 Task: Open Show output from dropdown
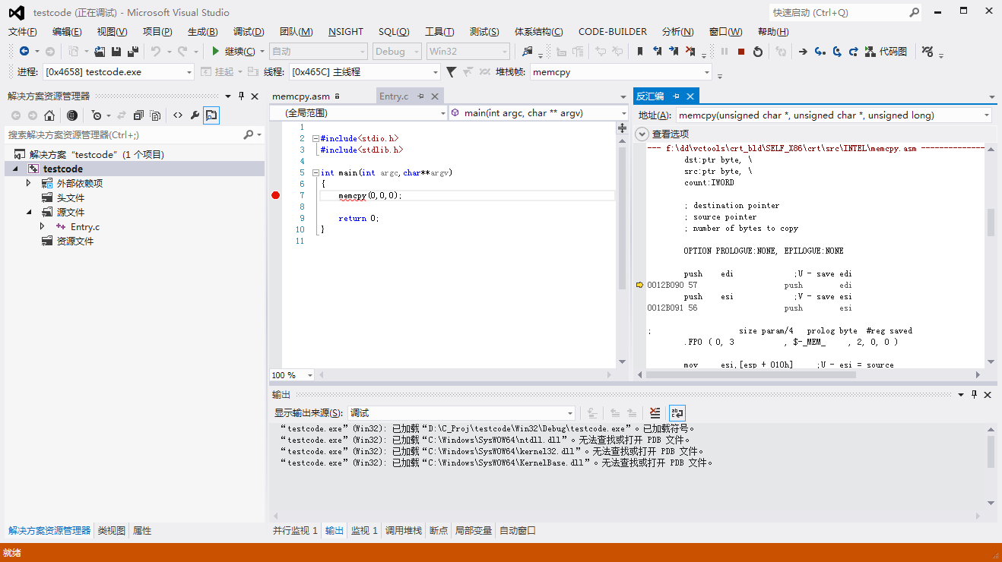tap(461, 412)
